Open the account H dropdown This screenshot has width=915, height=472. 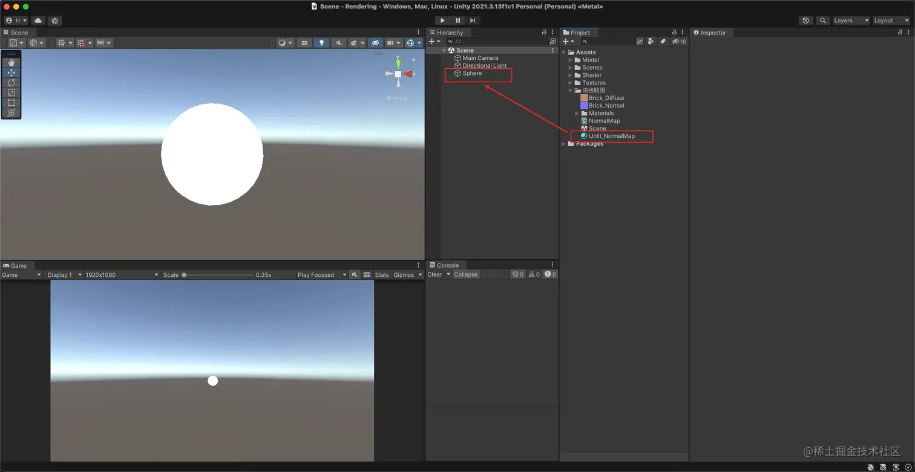click(16, 21)
